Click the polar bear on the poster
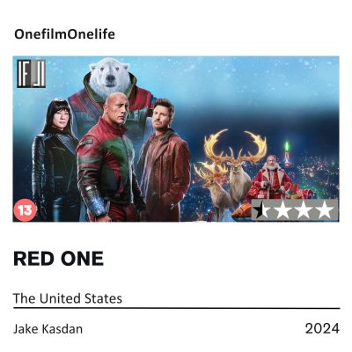This screenshot has width=352, height=352. point(111,75)
